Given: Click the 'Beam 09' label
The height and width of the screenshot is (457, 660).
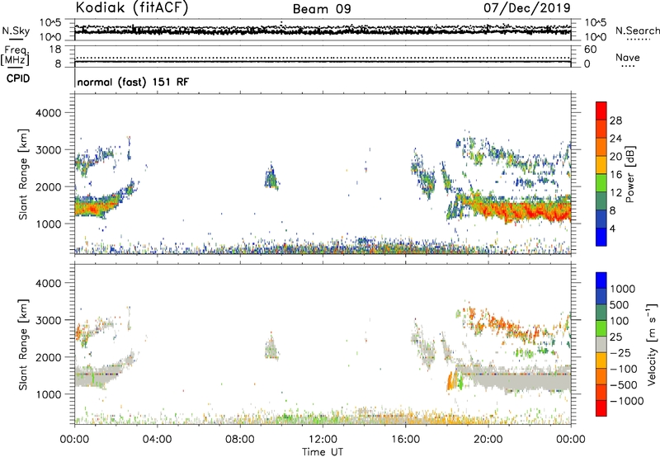Looking at the screenshot, I should [x=322, y=9].
